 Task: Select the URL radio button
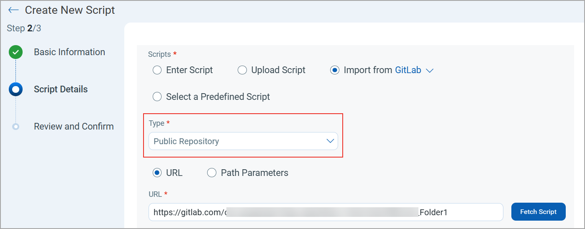coord(157,173)
